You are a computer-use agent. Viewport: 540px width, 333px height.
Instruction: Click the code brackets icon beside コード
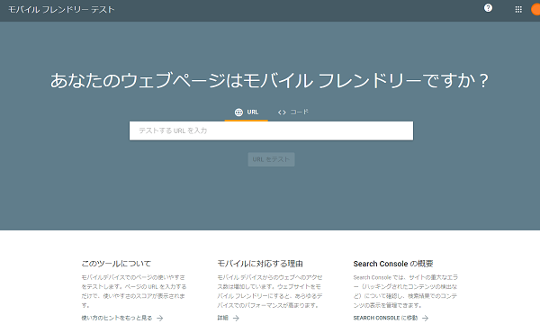(282, 112)
